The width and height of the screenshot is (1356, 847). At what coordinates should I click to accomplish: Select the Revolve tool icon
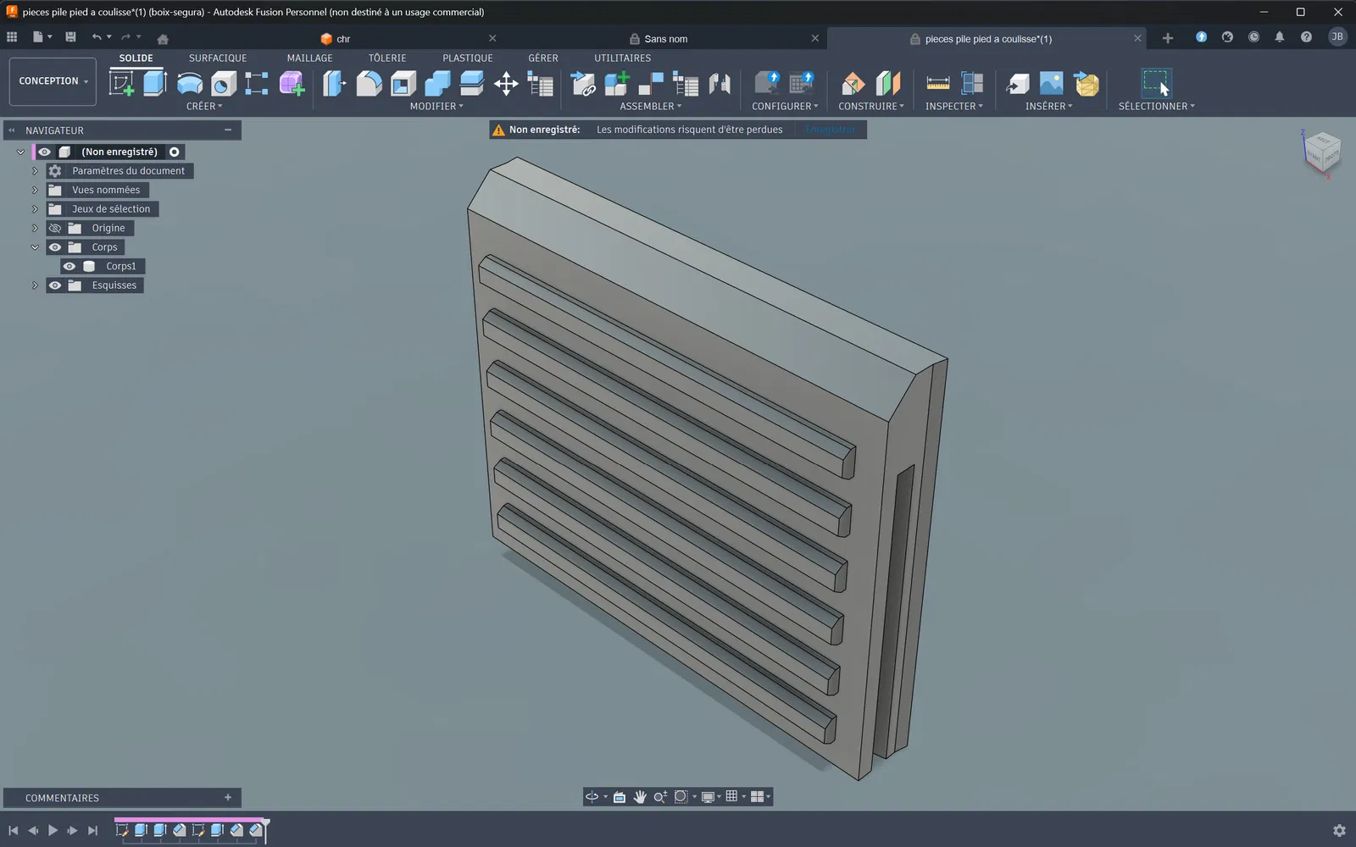click(x=189, y=83)
